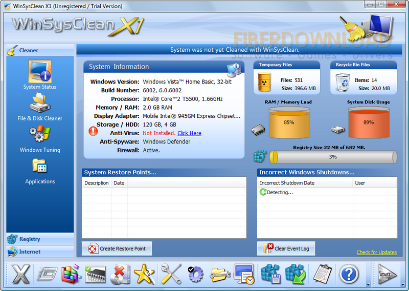
Task: Click the monitor with clock scheduler icon
Action: click(x=244, y=274)
